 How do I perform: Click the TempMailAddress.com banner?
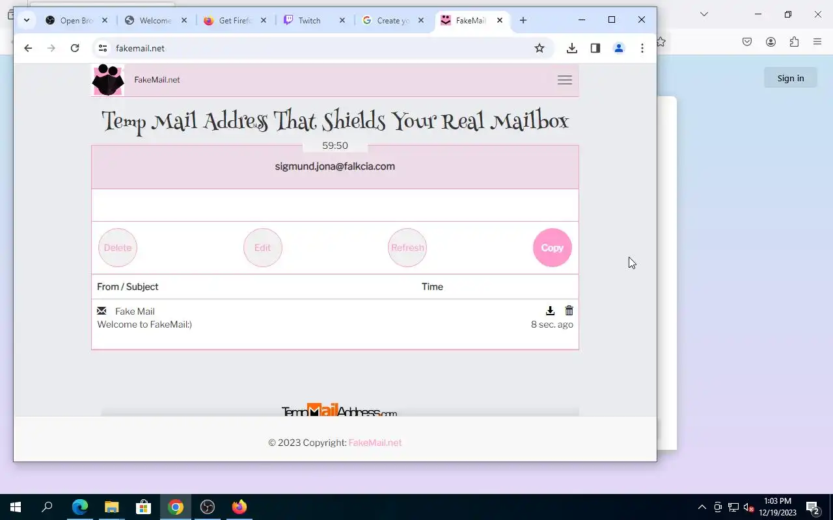point(339,411)
